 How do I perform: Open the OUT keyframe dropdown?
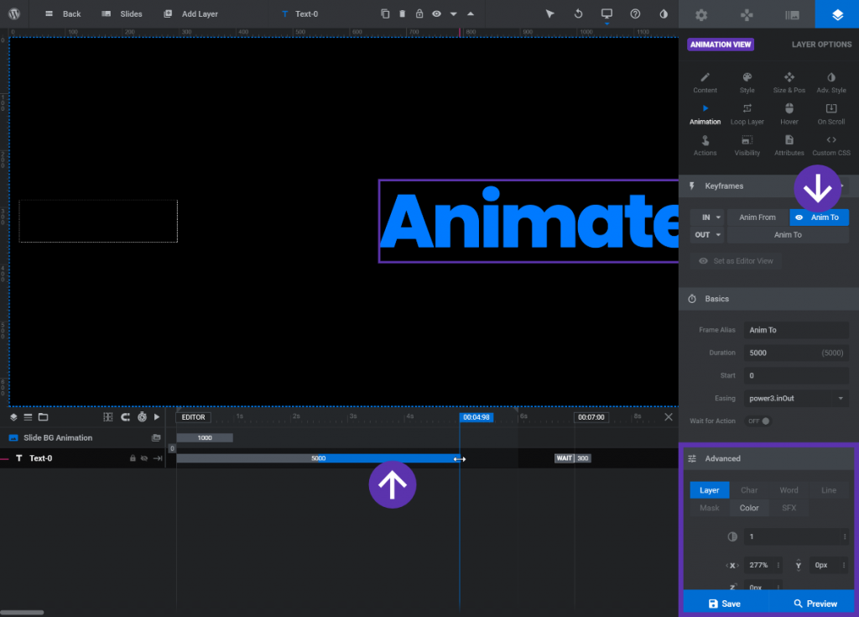707,234
